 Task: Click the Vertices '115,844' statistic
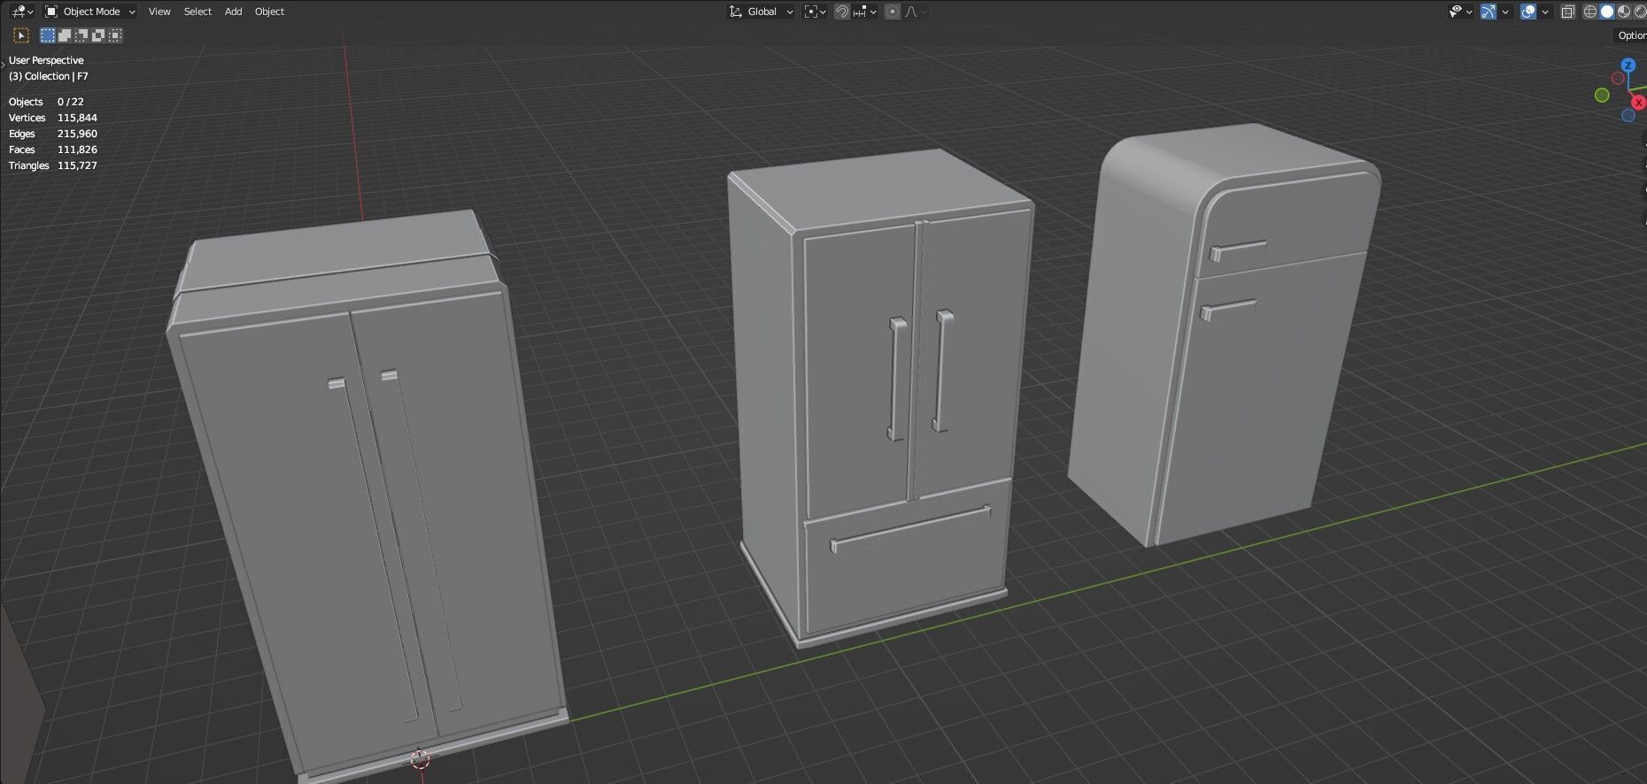pyautogui.click(x=77, y=118)
